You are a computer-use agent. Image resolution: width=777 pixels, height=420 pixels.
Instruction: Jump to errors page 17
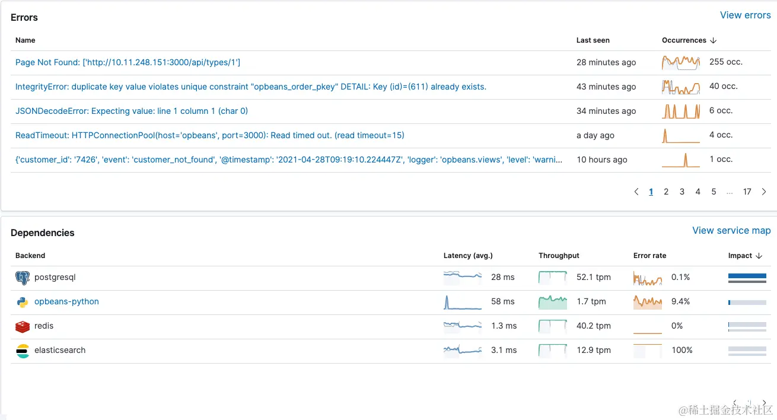click(x=747, y=192)
